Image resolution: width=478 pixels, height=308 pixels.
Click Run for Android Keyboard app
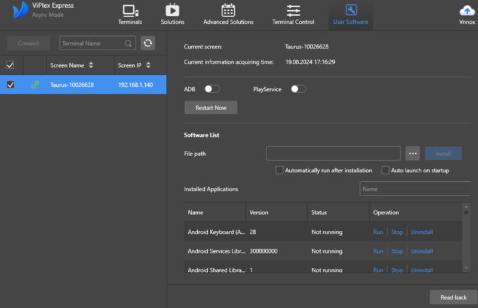(x=378, y=232)
